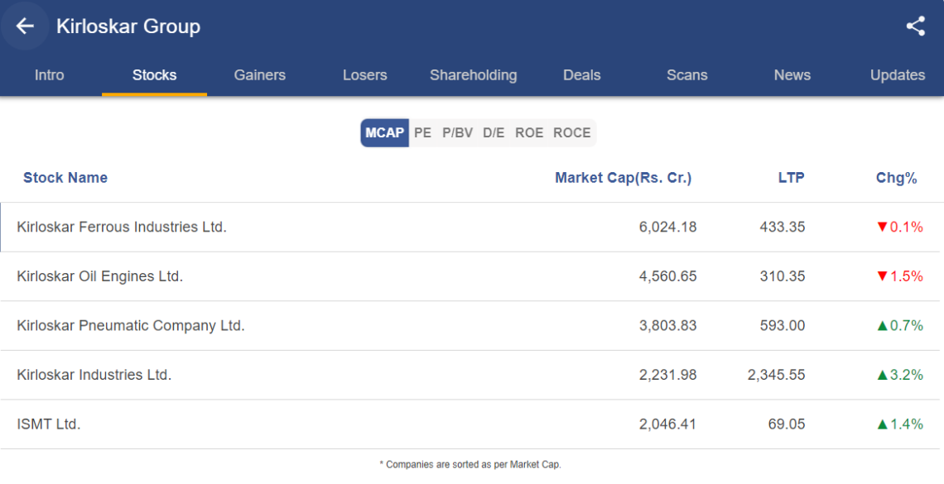The height and width of the screenshot is (484, 944).
Task: Click the share icon
Action: coord(915,26)
